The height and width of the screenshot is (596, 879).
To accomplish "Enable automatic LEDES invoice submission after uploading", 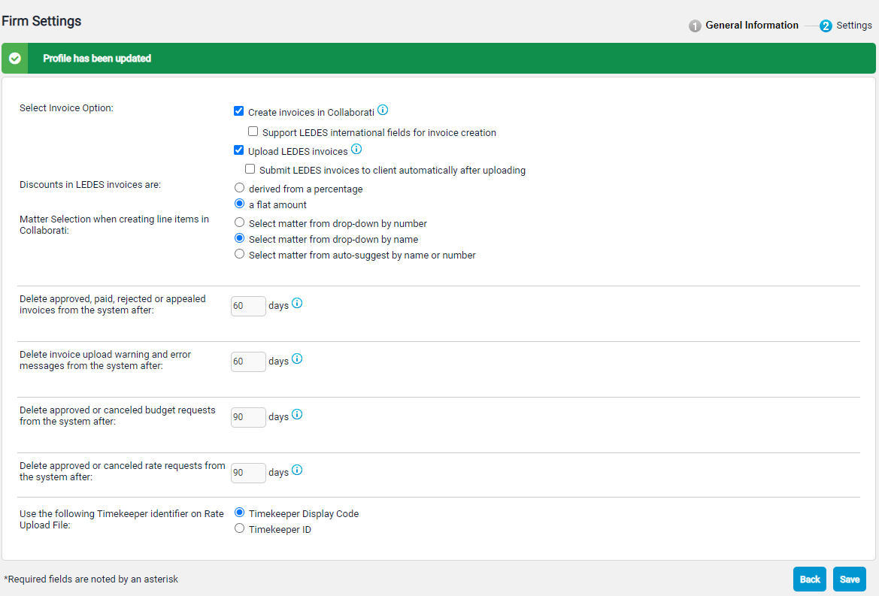I will (250, 169).
